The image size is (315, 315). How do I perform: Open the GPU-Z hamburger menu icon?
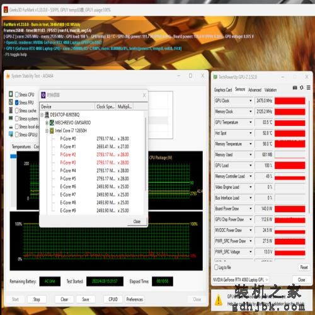pos(309,88)
